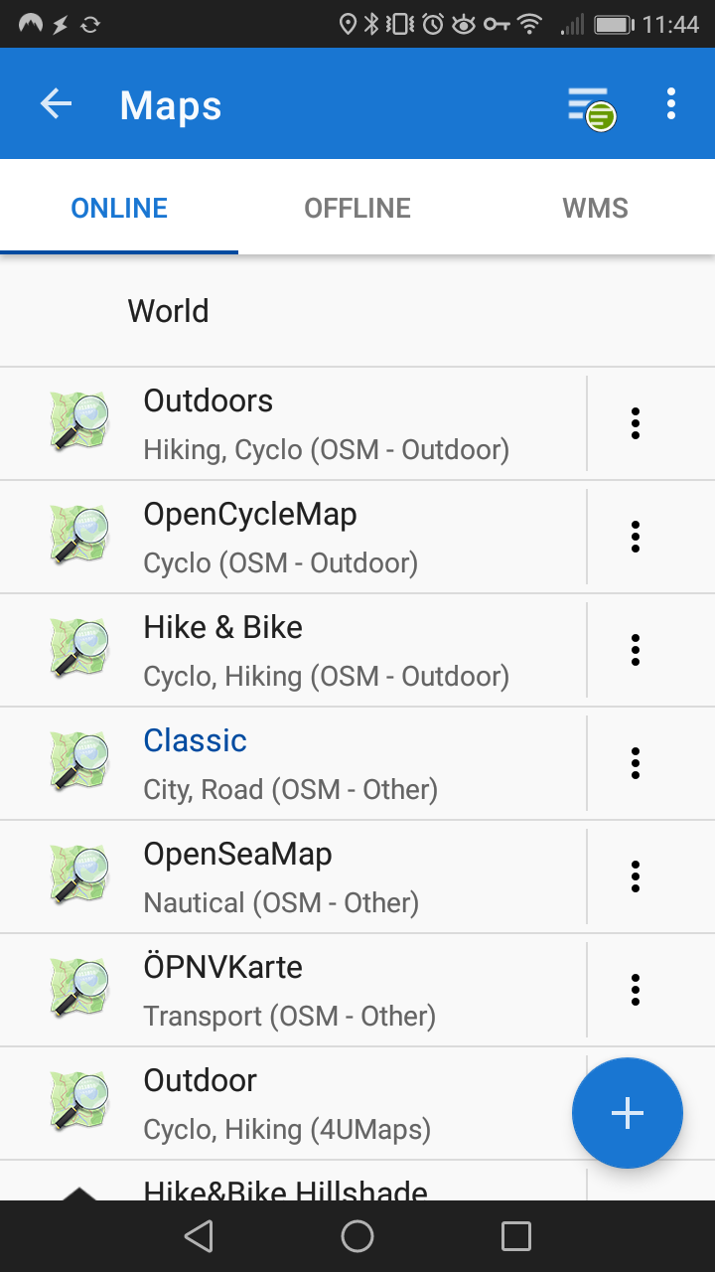Tap the back arrow in Maps header
The image size is (715, 1272).
[57, 104]
